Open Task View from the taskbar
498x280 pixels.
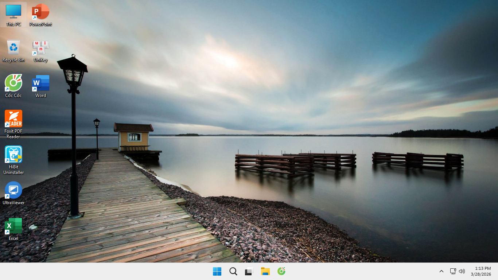(249, 271)
